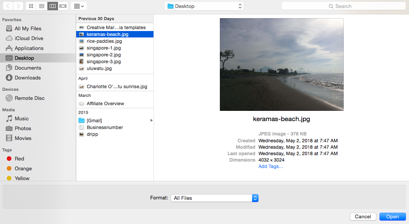Open the [Gmail] folder
Screen dimensions: 409x224
click(115, 120)
